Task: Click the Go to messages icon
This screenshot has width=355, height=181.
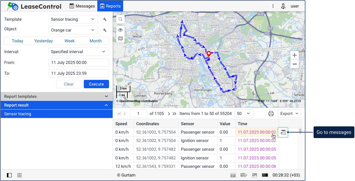Action: click(283, 132)
